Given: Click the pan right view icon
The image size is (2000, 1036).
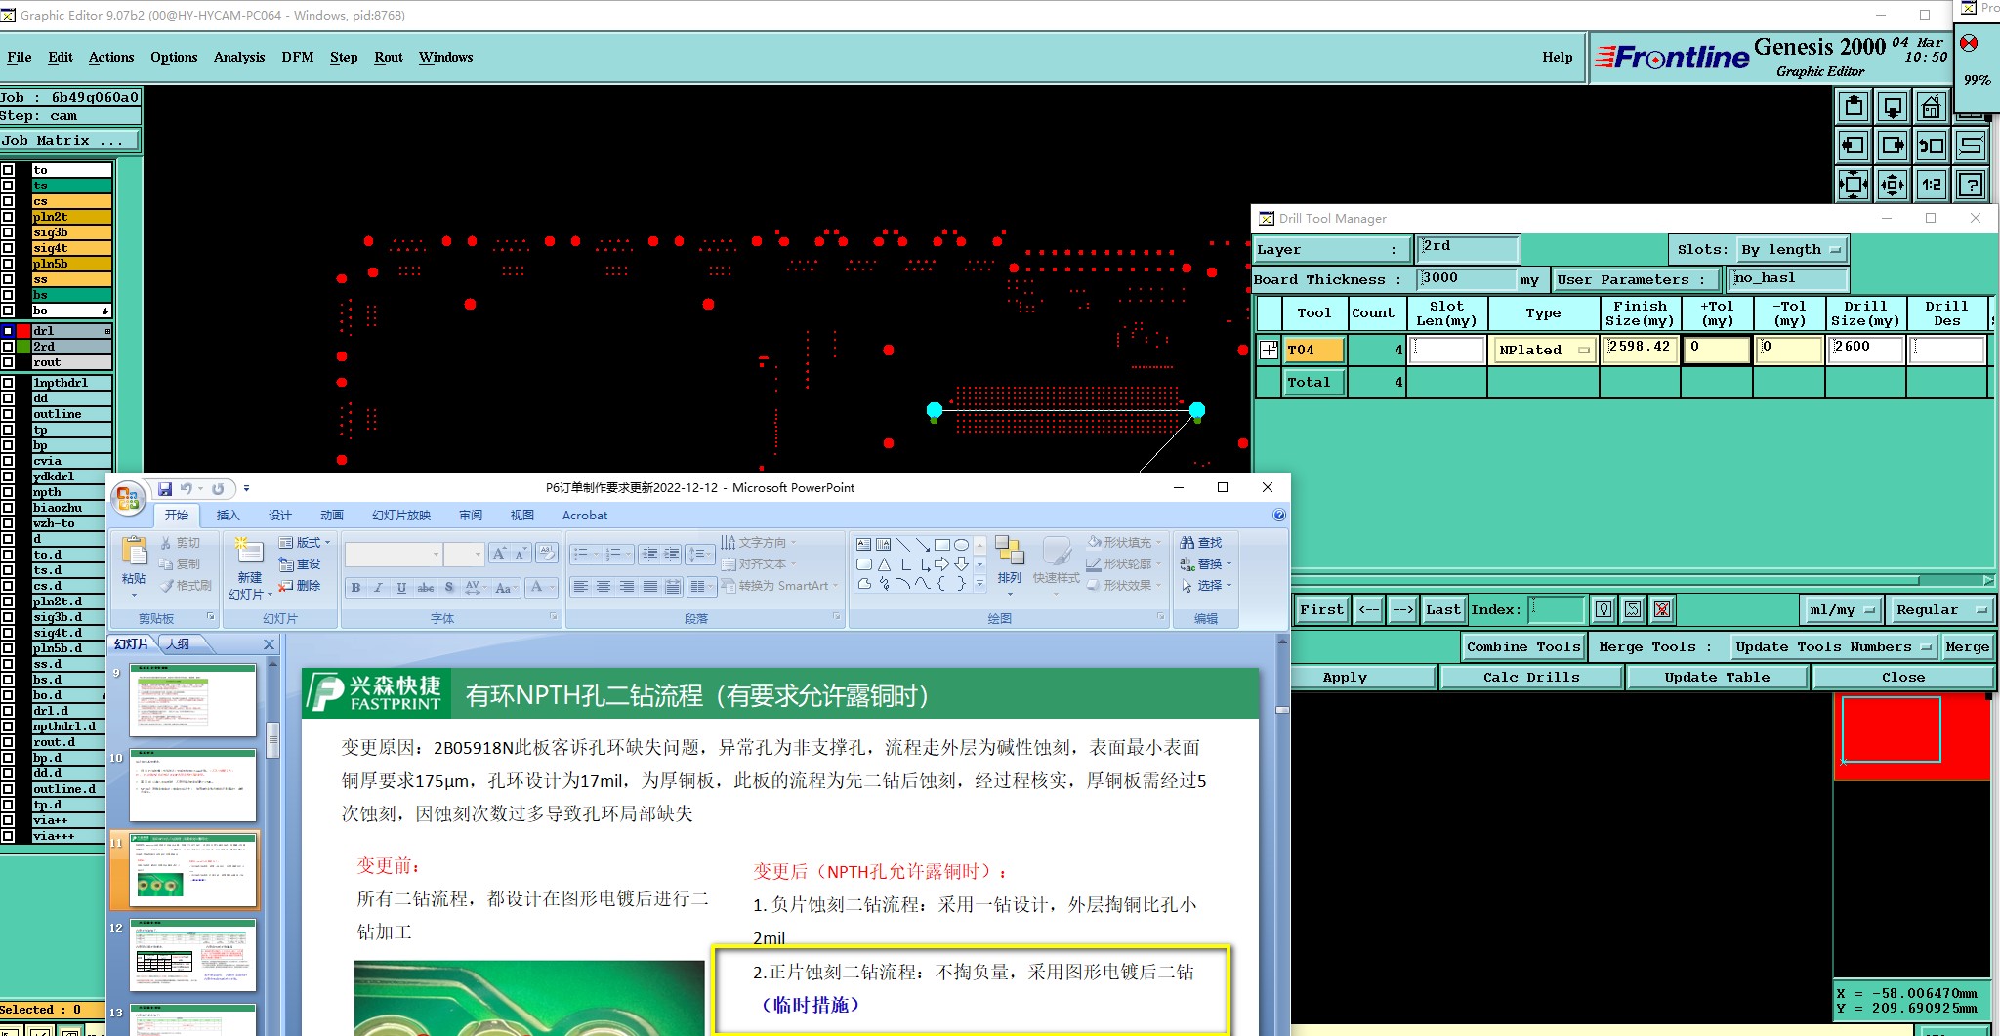Looking at the screenshot, I should point(1893,145).
